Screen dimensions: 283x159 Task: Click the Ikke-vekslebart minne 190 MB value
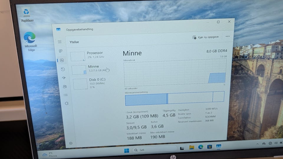(157, 137)
